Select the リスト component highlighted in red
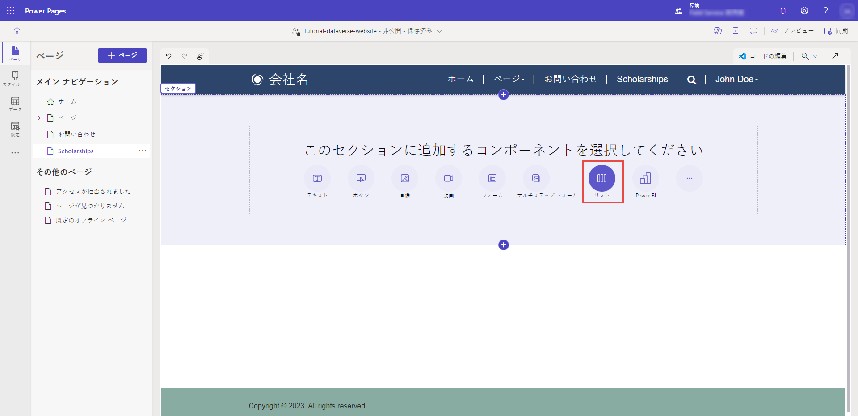Viewport: 858px width, 416px height. (602, 178)
